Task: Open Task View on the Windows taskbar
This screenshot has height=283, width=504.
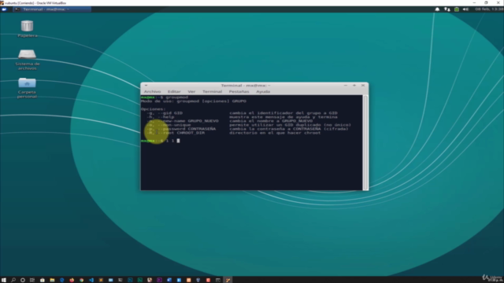Action: coord(32,280)
